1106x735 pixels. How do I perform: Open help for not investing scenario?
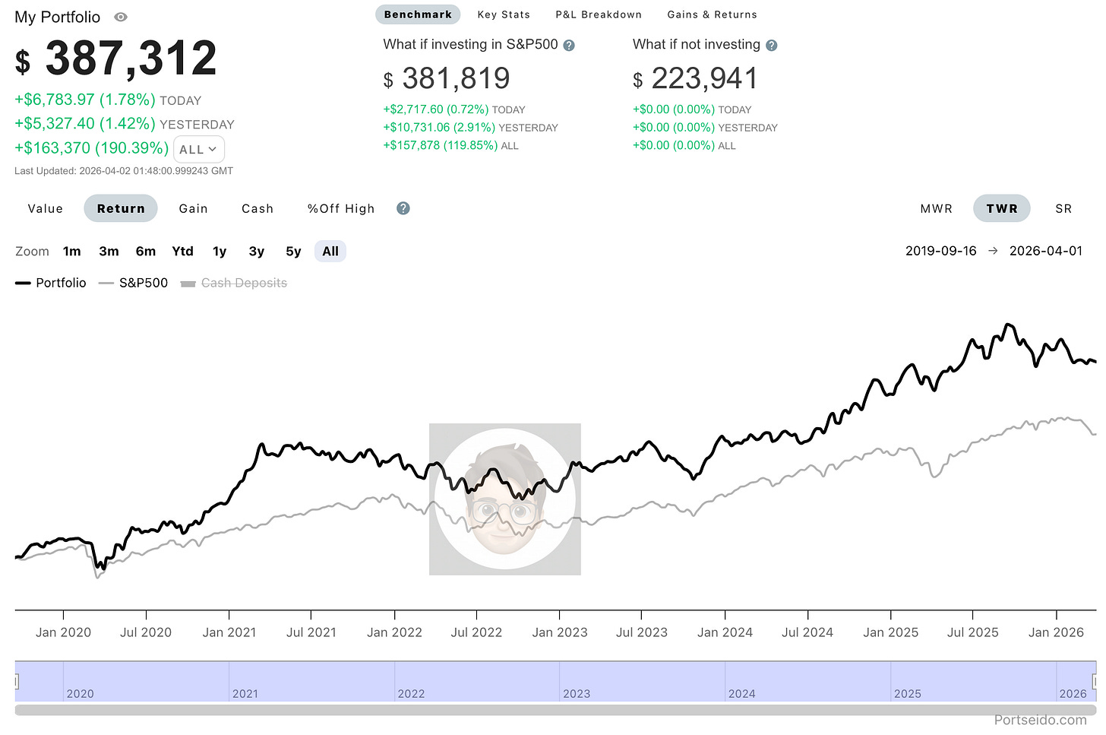tap(772, 46)
